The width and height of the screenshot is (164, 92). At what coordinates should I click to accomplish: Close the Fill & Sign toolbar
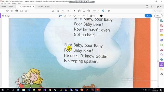pos(158,16)
